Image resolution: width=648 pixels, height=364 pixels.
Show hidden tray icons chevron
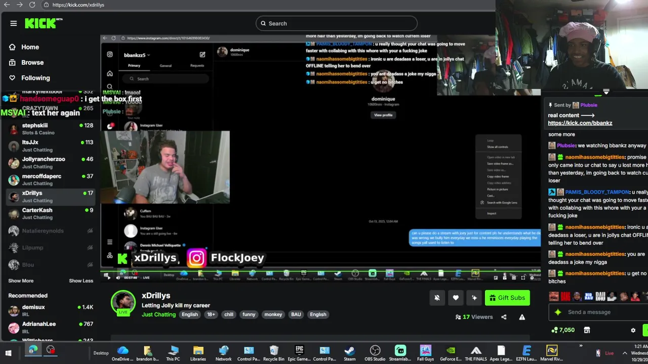[x=625, y=353]
